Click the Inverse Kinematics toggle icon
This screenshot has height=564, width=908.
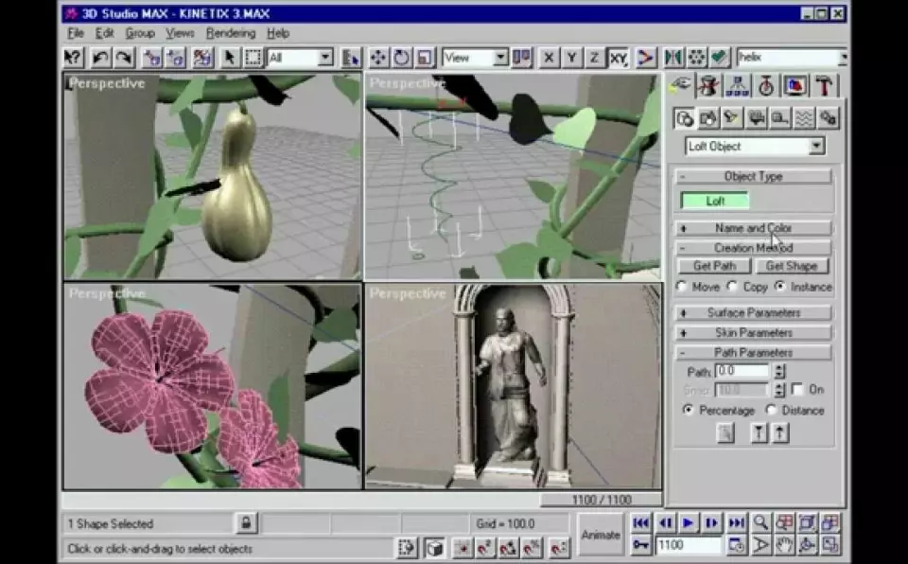tap(645, 58)
